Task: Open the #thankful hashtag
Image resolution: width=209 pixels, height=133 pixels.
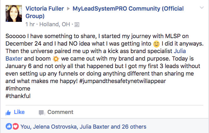Action: 18,96
